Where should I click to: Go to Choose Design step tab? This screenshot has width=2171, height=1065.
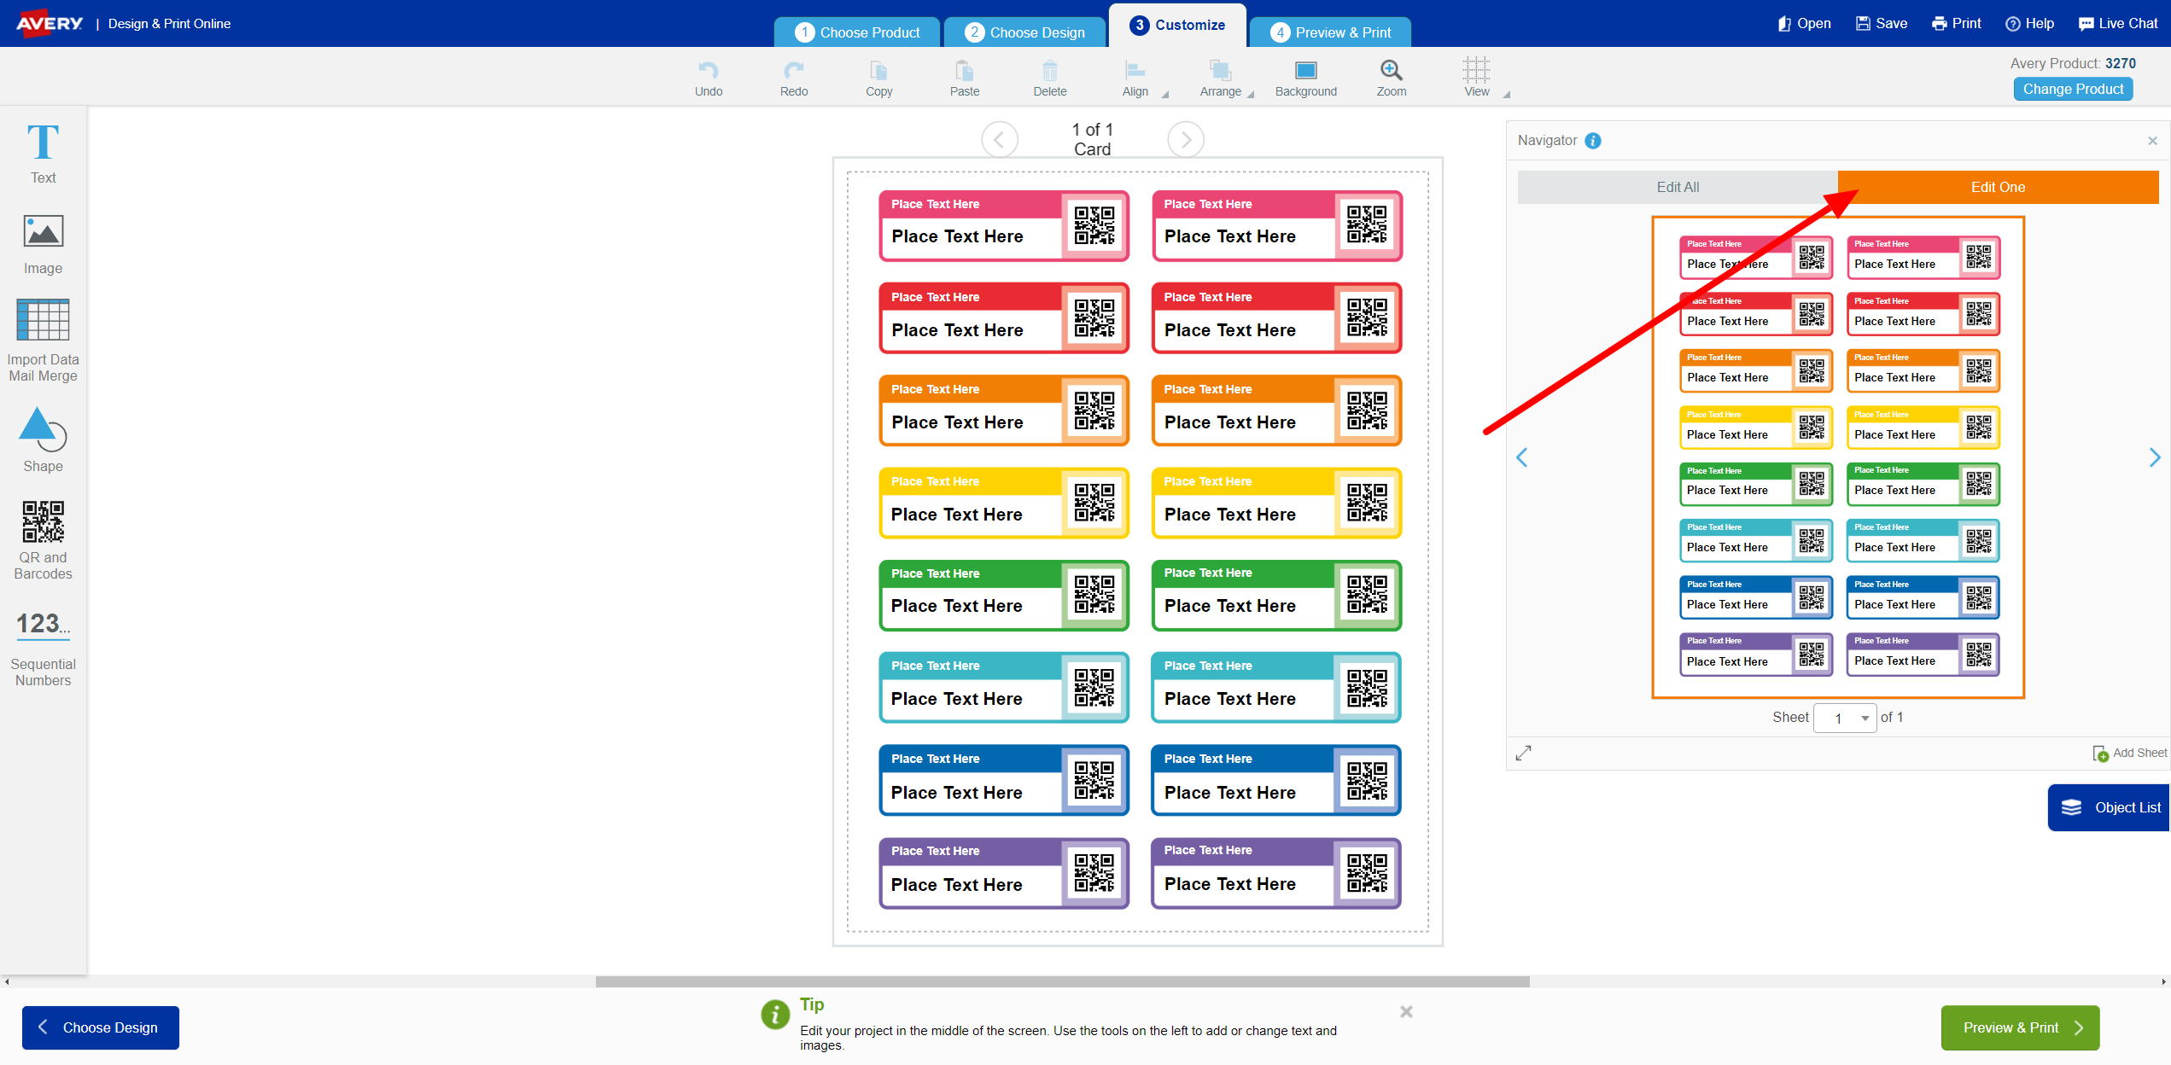1024,32
